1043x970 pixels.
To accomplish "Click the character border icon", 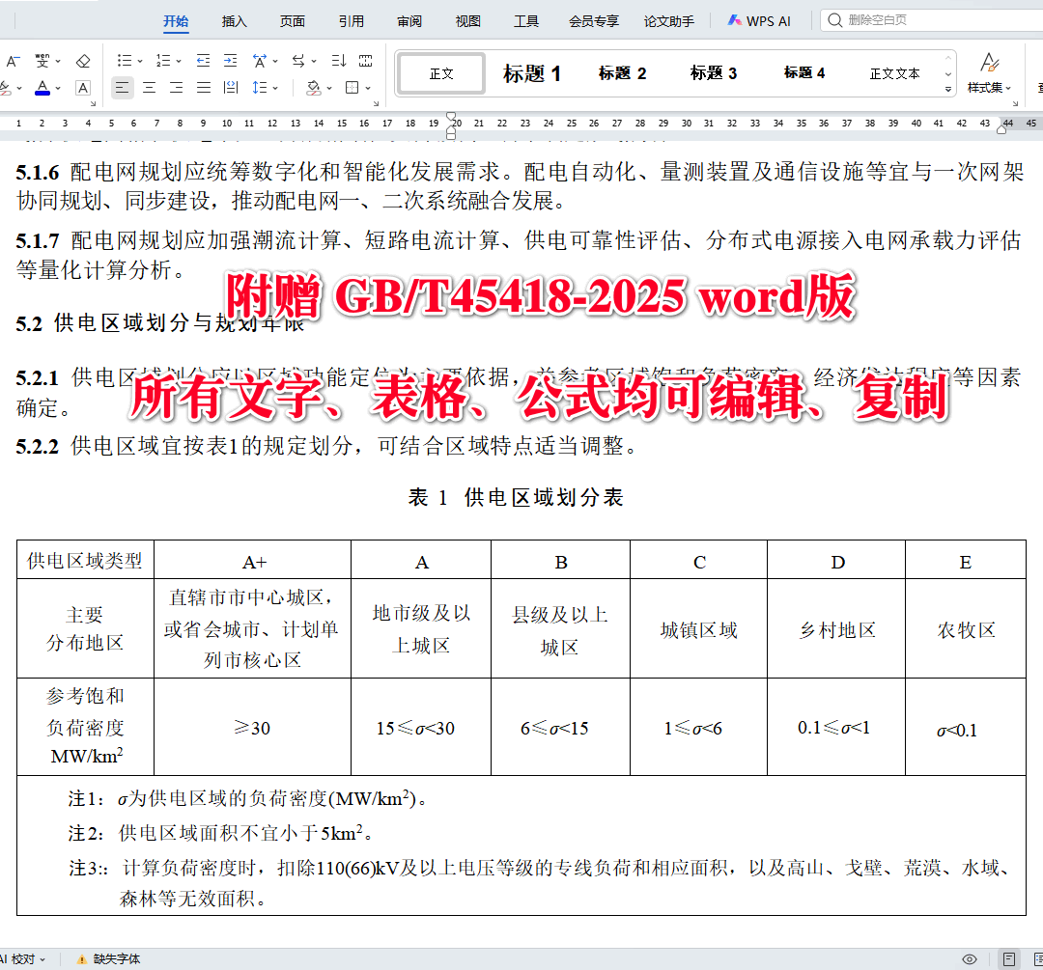I will pyautogui.click(x=83, y=87).
